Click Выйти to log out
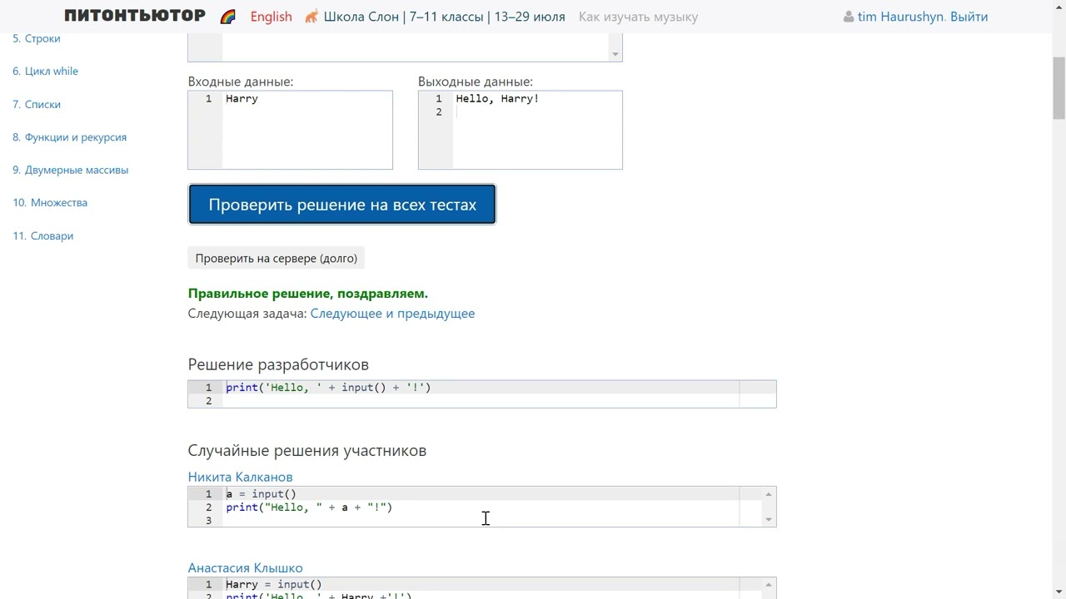 (969, 17)
